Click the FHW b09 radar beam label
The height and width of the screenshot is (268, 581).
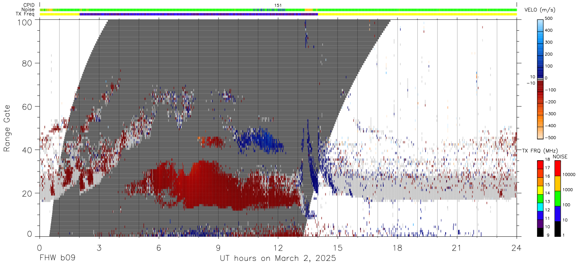pyautogui.click(x=57, y=259)
